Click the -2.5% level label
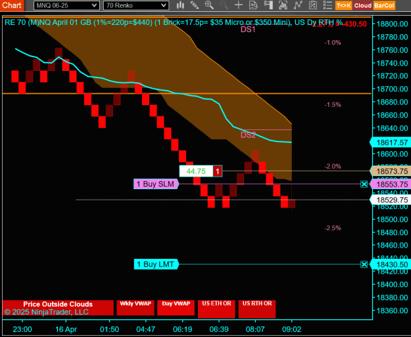411x337 pixels. [x=333, y=228]
